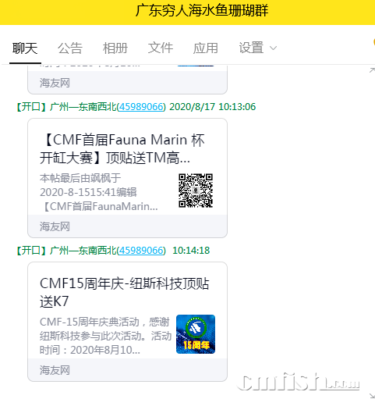
Task: Open the CMF首届Fauna Marin杯 shared card title
Action: point(122,149)
